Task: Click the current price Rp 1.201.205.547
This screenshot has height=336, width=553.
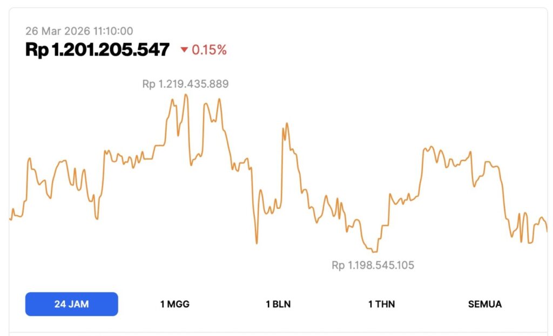Action: point(96,49)
